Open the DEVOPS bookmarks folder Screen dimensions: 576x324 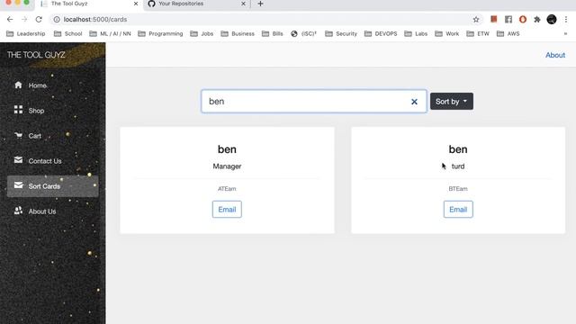click(381, 34)
